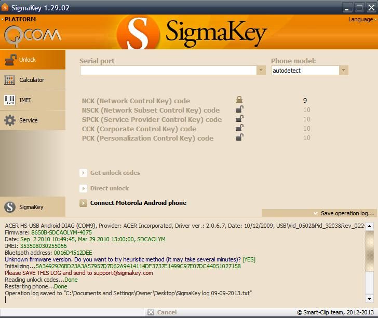Click the Operation log saved to line
378x318 pixels.
(128, 293)
